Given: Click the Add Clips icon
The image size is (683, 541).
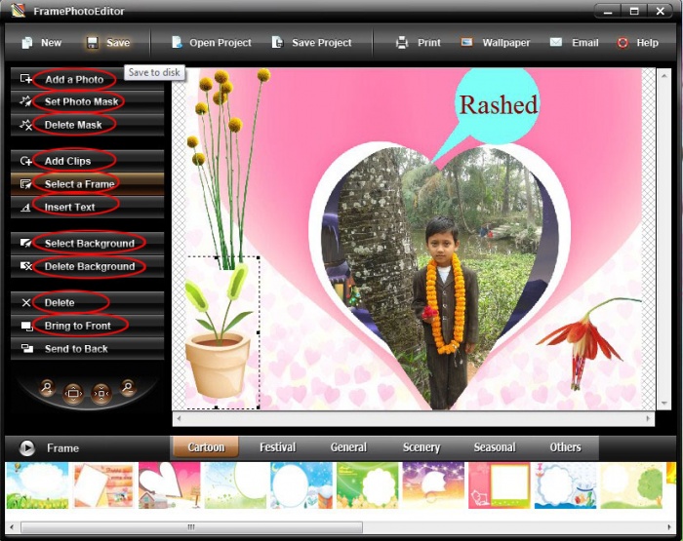Looking at the screenshot, I should (x=26, y=161).
